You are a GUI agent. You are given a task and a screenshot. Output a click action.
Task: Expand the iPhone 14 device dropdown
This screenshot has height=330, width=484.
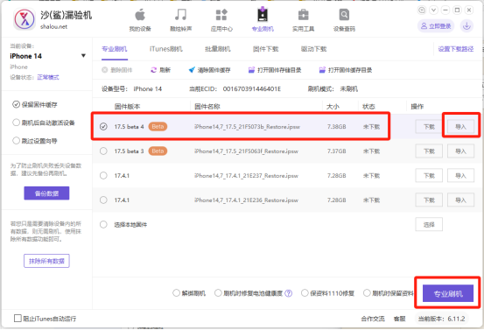click(x=83, y=56)
